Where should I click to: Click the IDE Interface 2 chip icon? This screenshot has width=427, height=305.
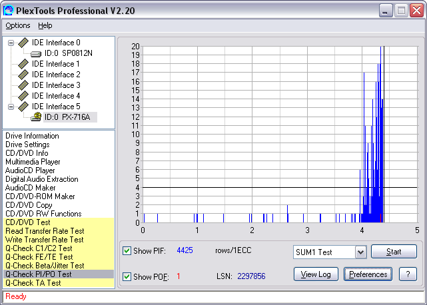tap(23, 75)
